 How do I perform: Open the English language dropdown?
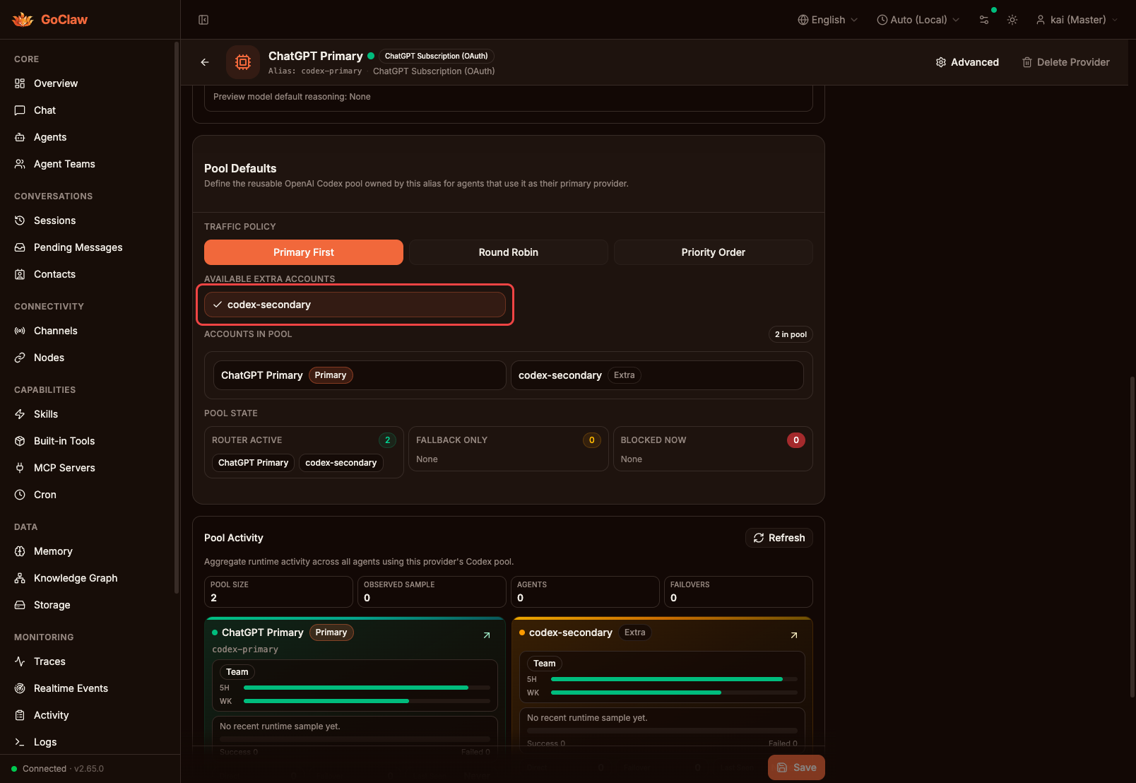point(828,20)
